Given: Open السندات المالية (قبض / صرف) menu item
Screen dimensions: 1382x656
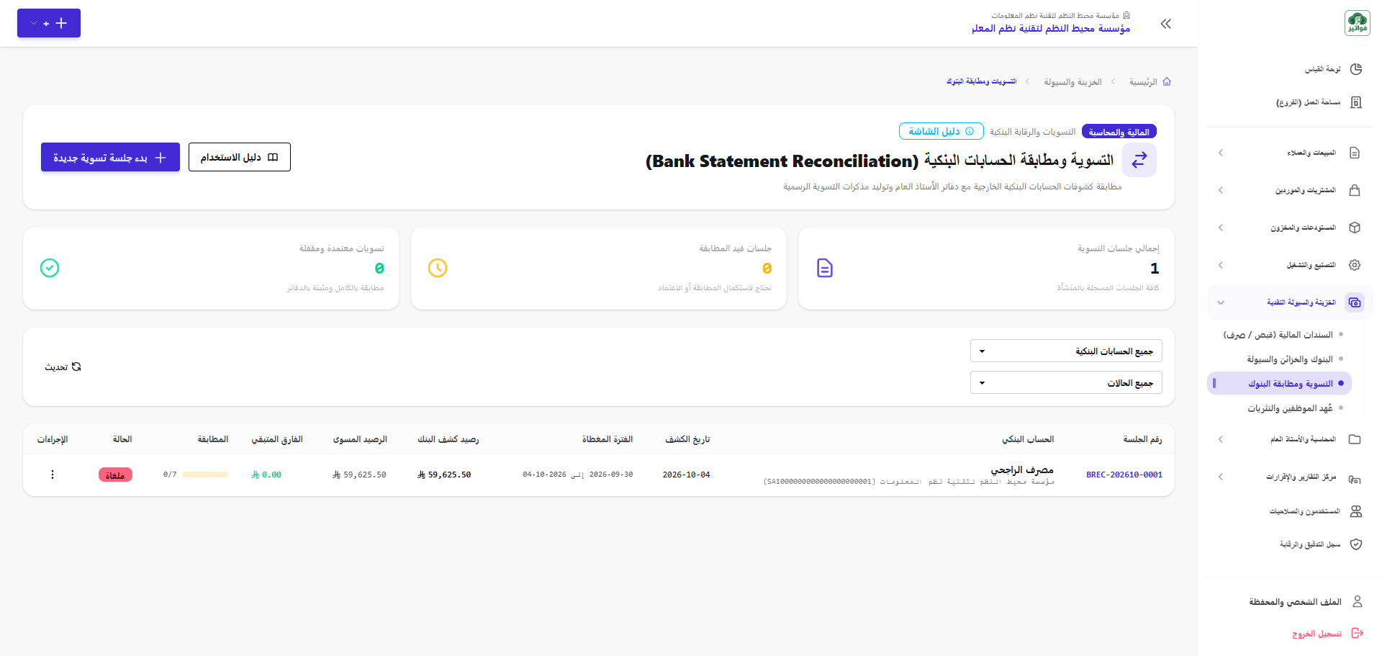Looking at the screenshot, I should click(x=1278, y=335).
